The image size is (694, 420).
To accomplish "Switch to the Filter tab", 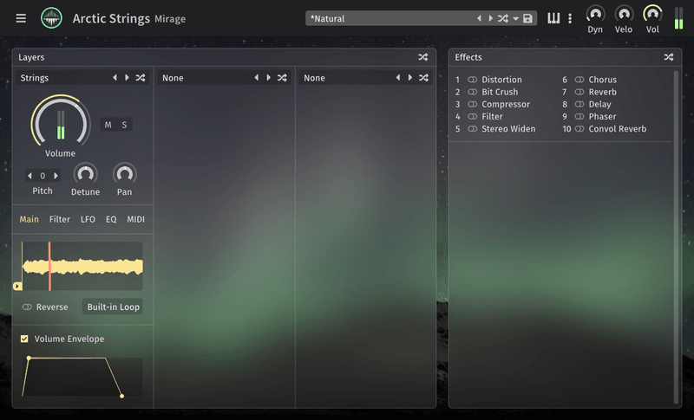I will click(x=60, y=219).
